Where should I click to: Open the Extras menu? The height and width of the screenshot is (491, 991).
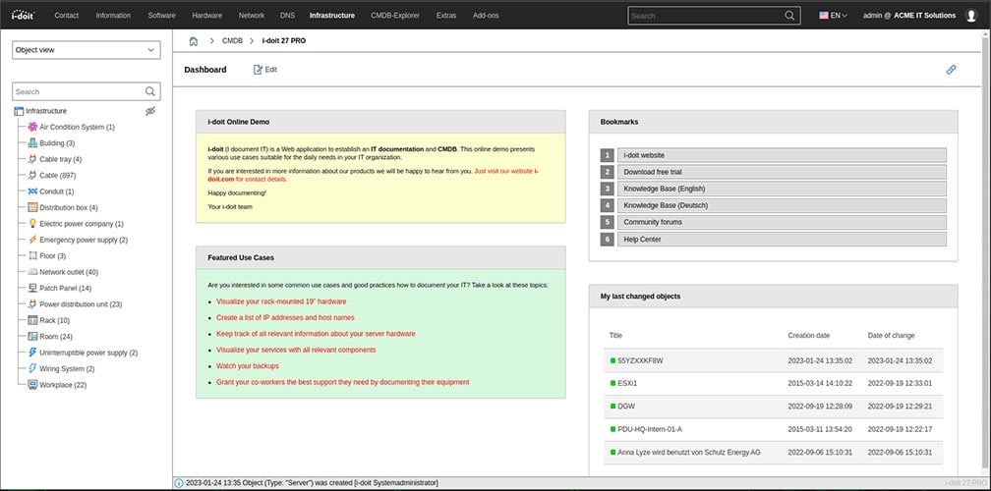[x=446, y=15]
